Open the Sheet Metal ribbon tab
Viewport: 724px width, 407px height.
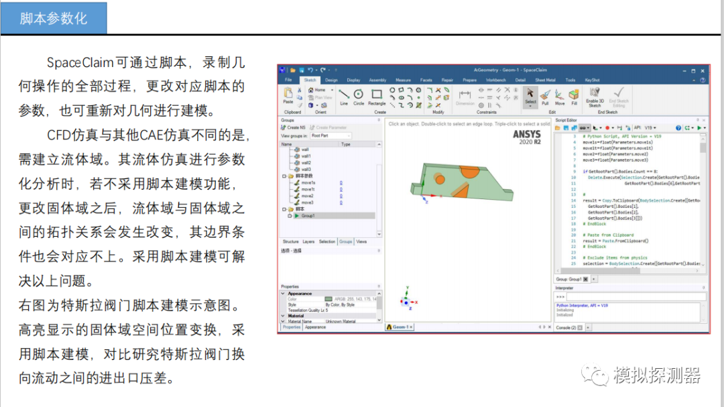[x=545, y=80]
